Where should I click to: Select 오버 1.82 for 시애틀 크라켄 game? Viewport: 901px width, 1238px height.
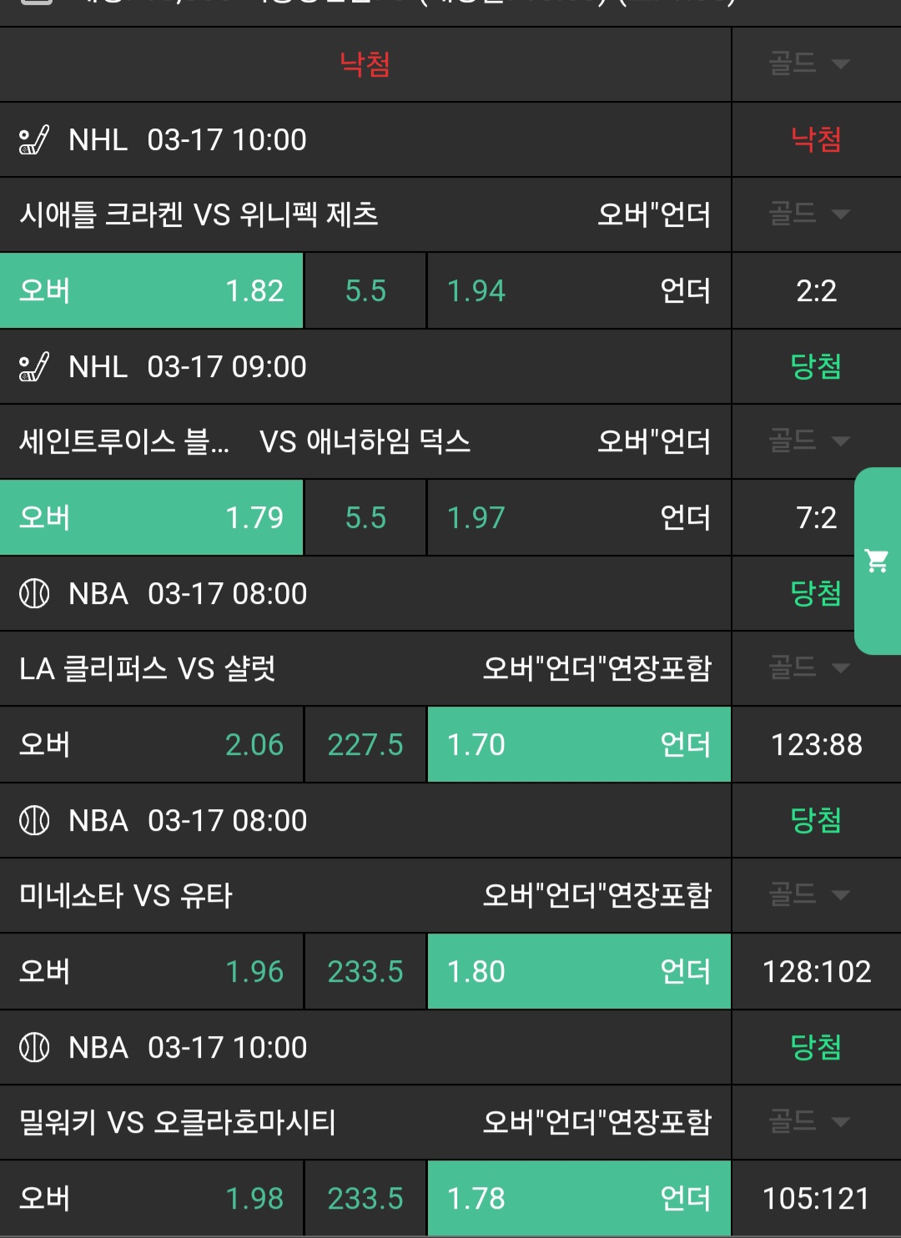point(151,291)
